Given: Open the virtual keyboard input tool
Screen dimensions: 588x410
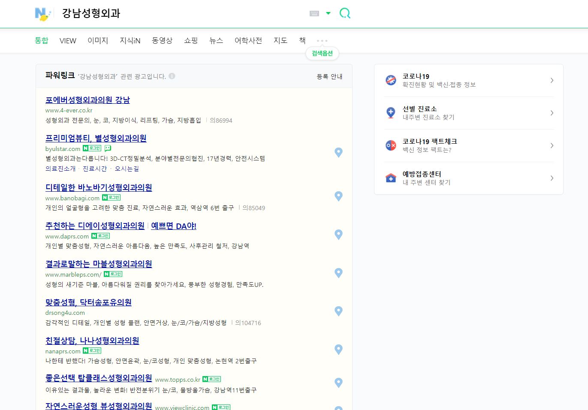Looking at the screenshot, I should pos(314,13).
